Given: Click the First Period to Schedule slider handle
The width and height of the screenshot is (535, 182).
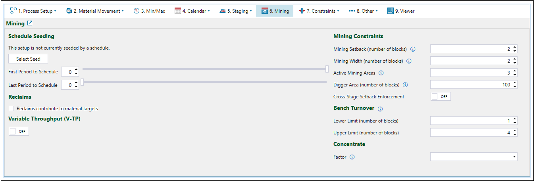Looking at the screenshot, I should (x=327, y=69).
